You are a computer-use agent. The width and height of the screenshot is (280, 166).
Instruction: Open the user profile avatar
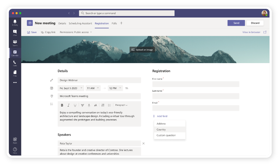click(x=264, y=13)
